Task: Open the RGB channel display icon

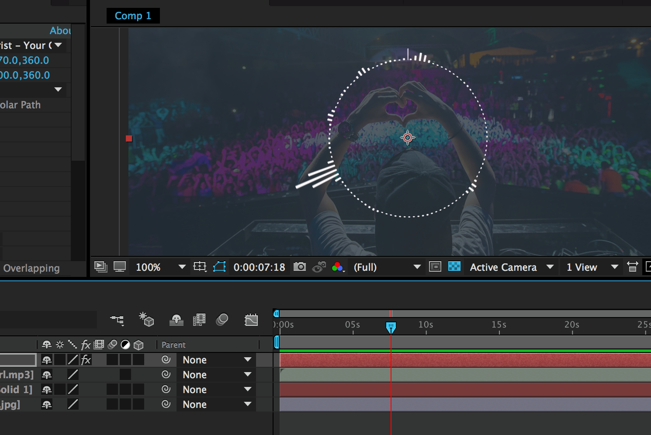Action: [338, 267]
